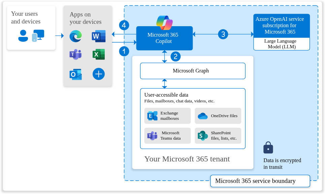Click step number 1 circle marker

tap(124, 51)
